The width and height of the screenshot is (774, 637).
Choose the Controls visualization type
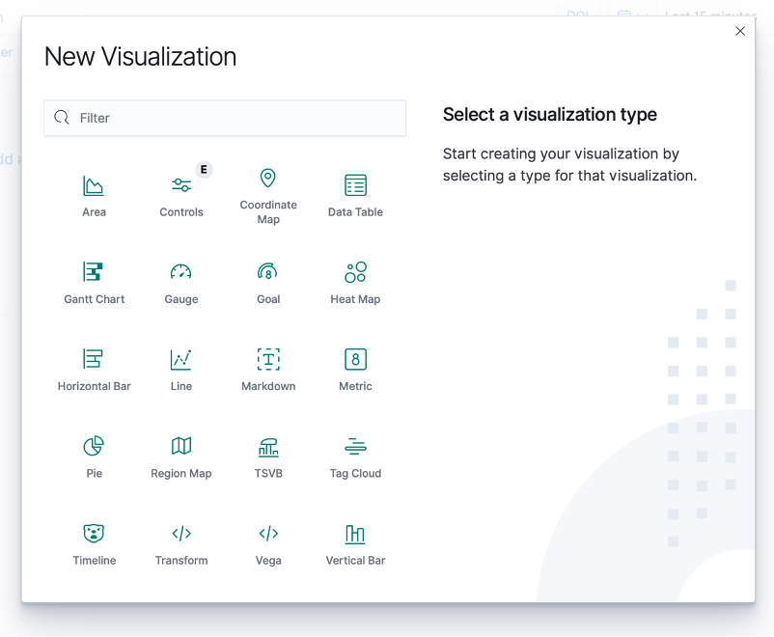pos(181,196)
